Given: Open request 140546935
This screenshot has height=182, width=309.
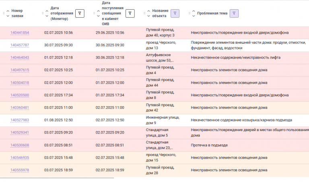Looking at the screenshot, I should pyautogui.click(x=20, y=158).
